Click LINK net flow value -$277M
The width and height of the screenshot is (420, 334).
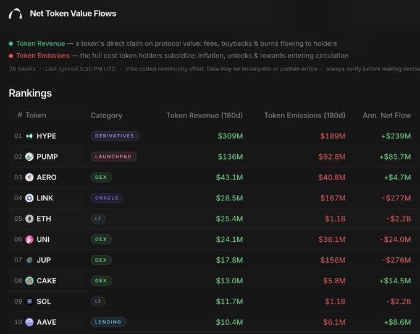397,198
